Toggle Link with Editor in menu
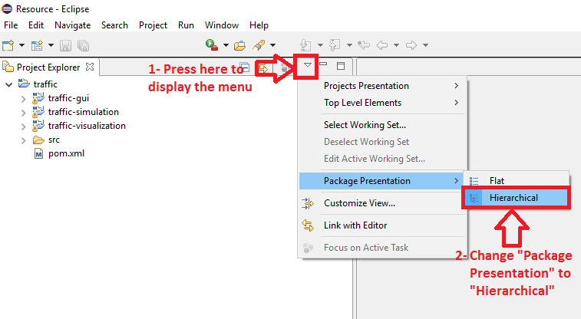Screen dimensions: 581x319 pos(382,225)
